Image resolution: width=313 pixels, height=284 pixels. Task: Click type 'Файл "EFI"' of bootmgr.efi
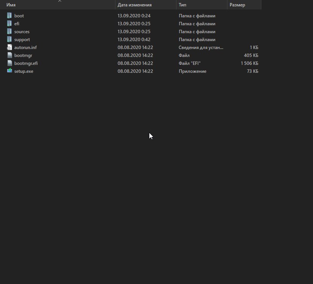[189, 63]
